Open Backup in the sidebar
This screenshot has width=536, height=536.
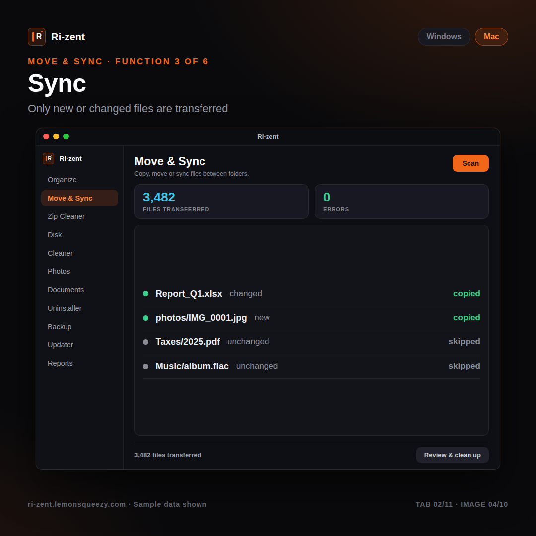pos(79,327)
